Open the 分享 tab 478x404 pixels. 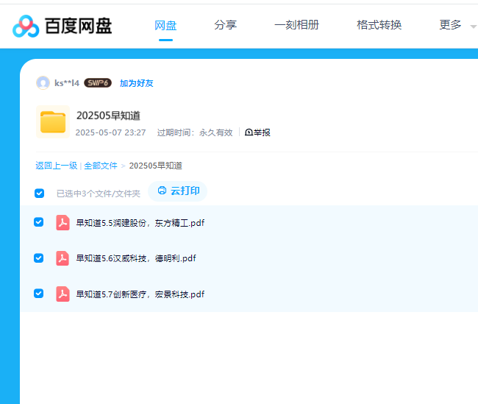click(x=225, y=25)
